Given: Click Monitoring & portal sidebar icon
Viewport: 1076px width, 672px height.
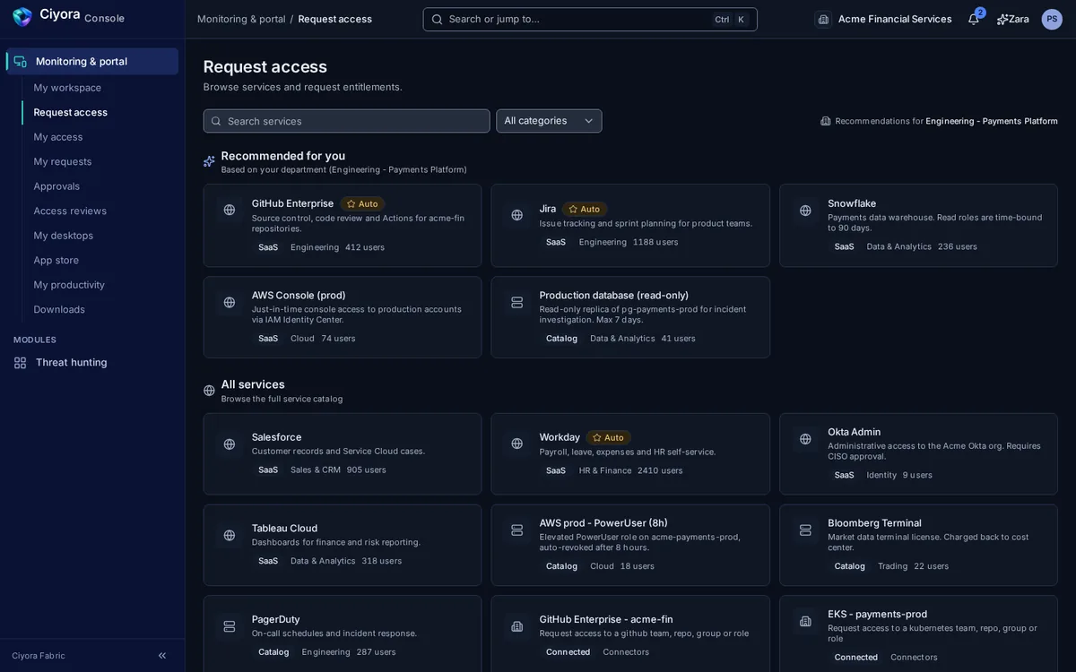Looking at the screenshot, I should pos(20,62).
